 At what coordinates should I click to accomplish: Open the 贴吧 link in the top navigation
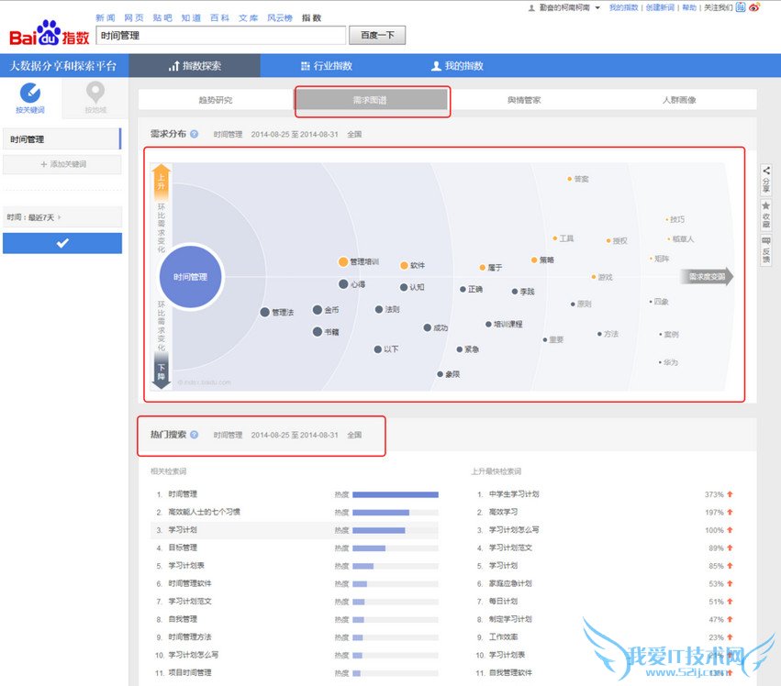click(x=162, y=18)
